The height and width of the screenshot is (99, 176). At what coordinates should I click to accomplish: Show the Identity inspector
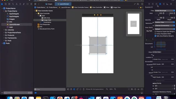[x=160, y=4]
